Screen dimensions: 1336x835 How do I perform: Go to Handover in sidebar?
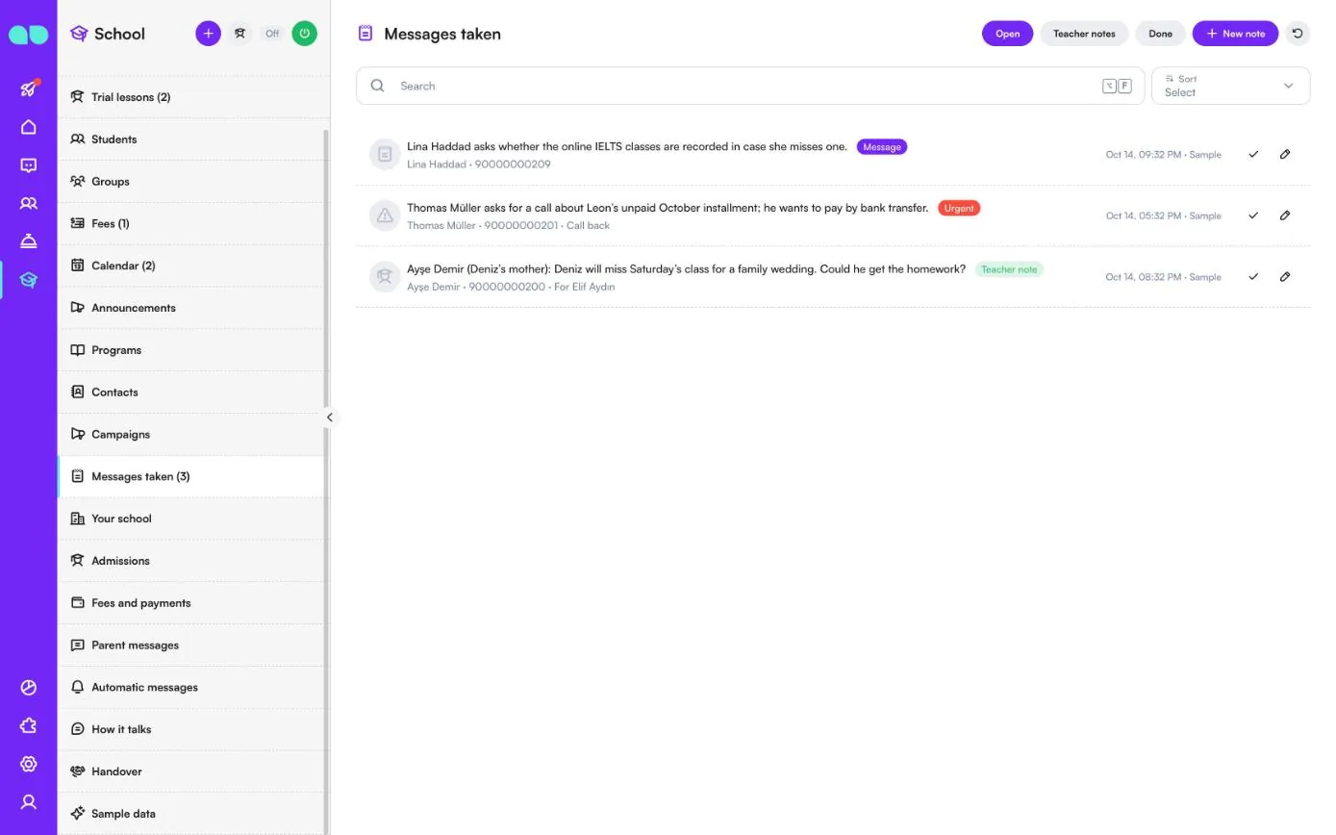193,772
